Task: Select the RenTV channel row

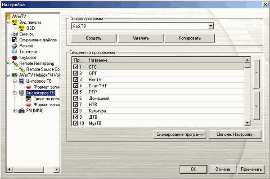Action: pyautogui.click(x=158, y=79)
